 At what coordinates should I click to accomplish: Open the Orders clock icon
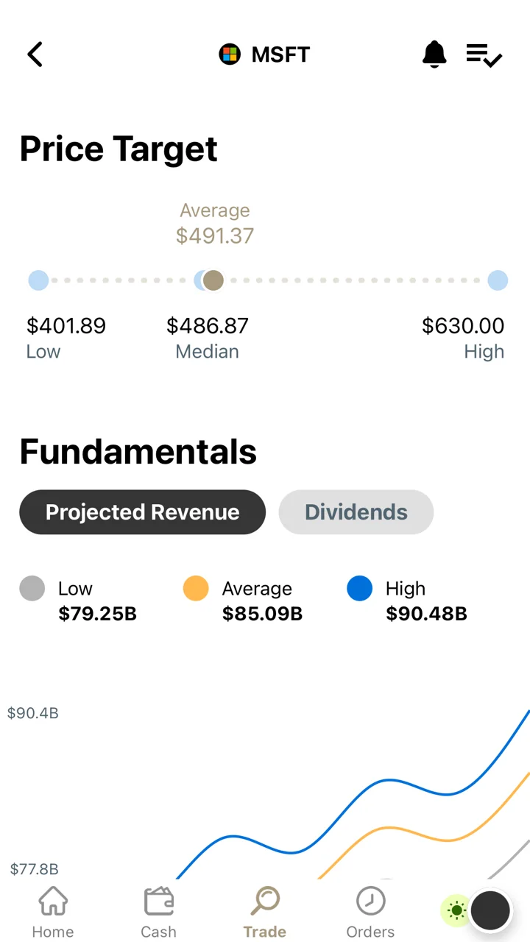[x=370, y=901]
